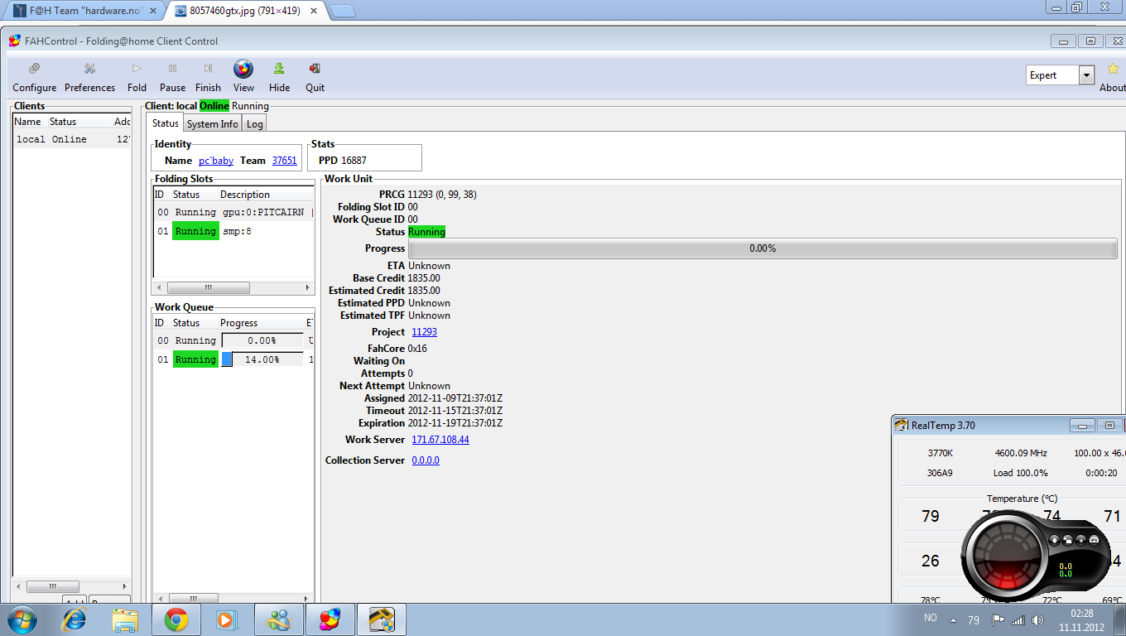Open the RealTemp taskbar icon
The image size is (1126, 636).
tap(381, 619)
